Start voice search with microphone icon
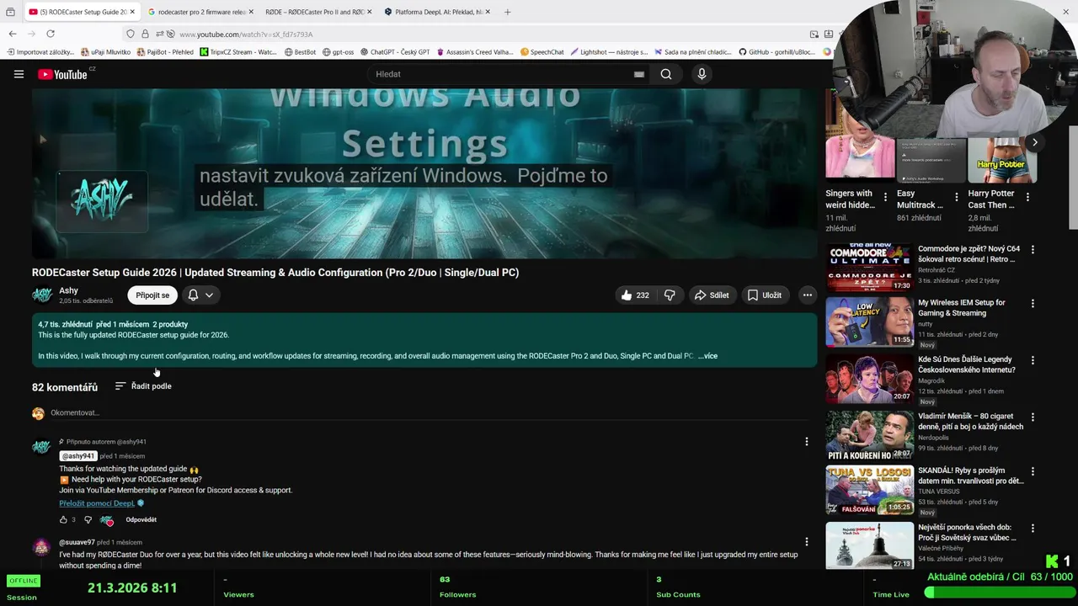The width and height of the screenshot is (1078, 606). click(x=702, y=74)
